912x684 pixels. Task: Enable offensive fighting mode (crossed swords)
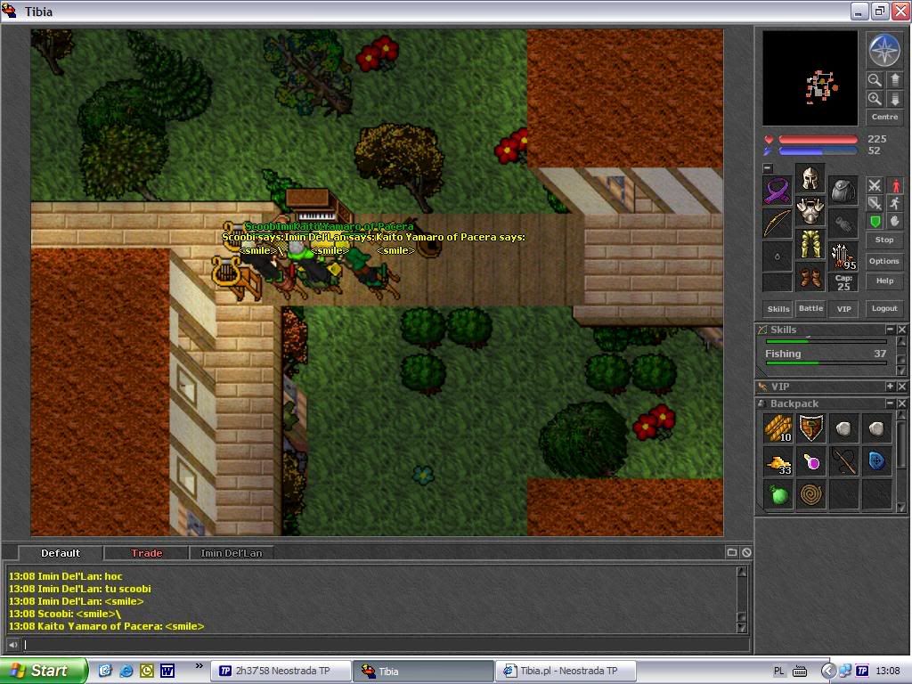pos(875,185)
